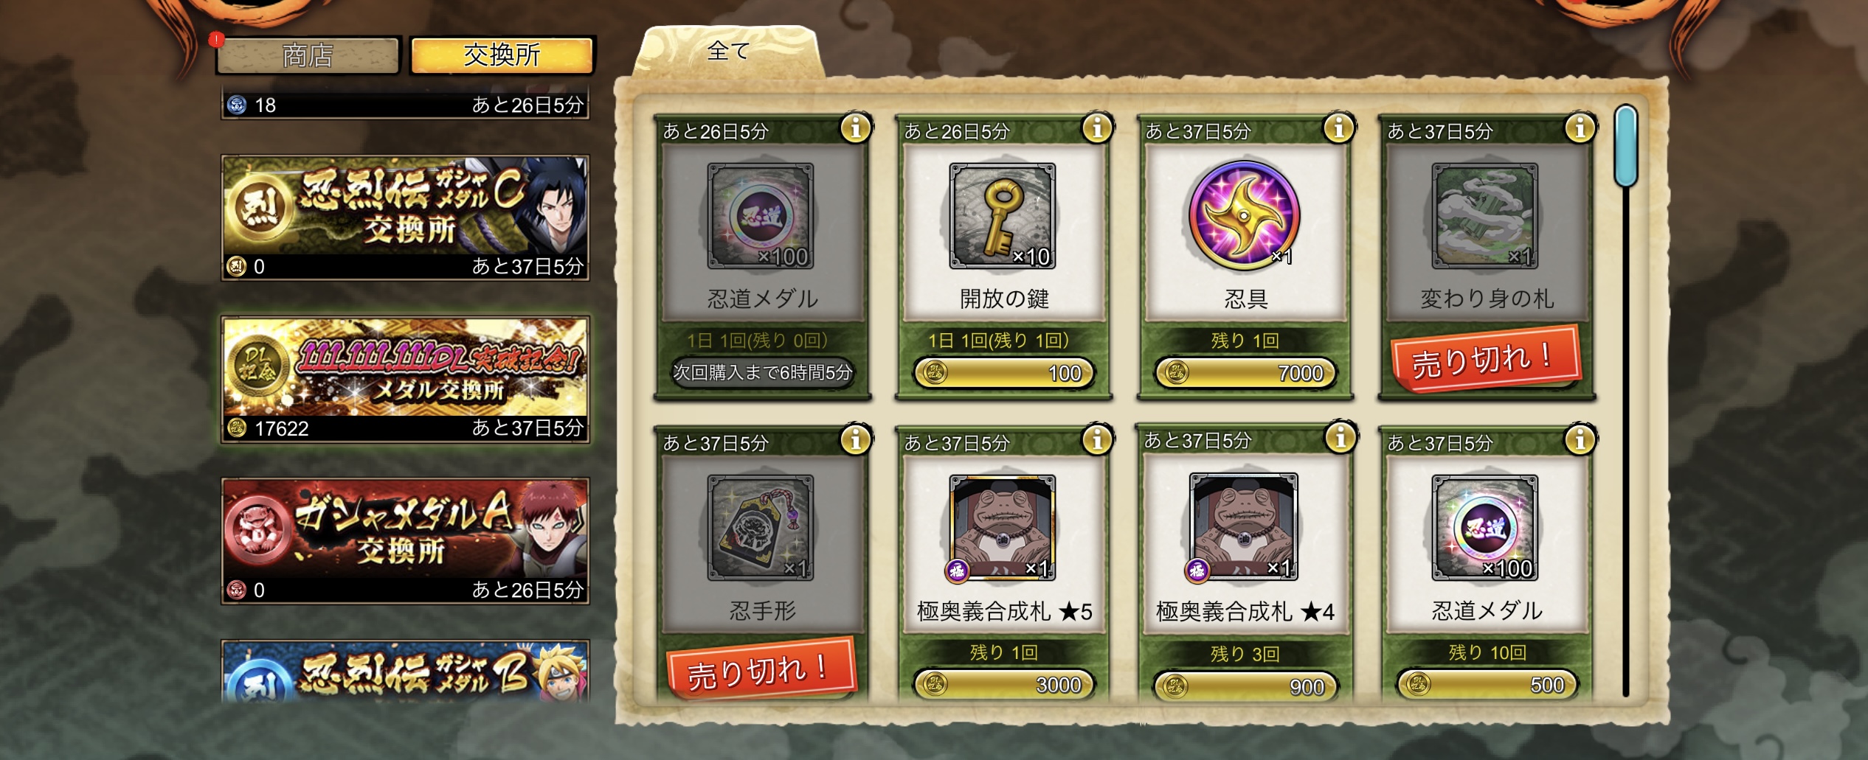Switch to the 商店 tab

(x=308, y=55)
